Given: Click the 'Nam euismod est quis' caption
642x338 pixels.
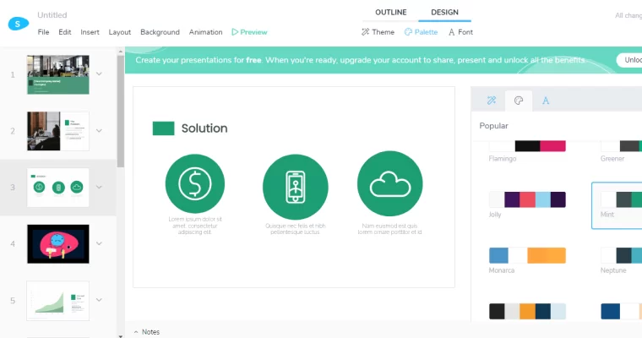Looking at the screenshot, I should pos(389,229).
